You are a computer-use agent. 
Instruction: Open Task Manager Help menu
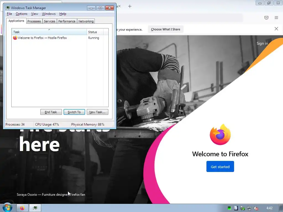coord(63,14)
